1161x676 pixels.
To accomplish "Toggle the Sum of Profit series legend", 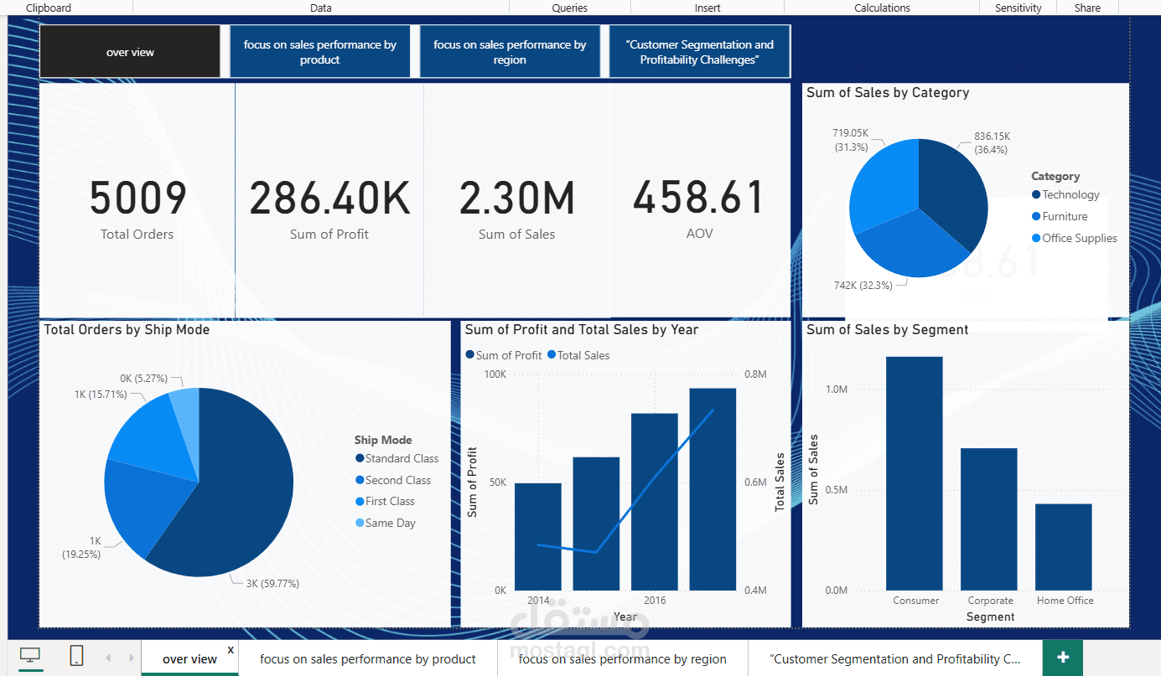I will click(x=469, y=355).
